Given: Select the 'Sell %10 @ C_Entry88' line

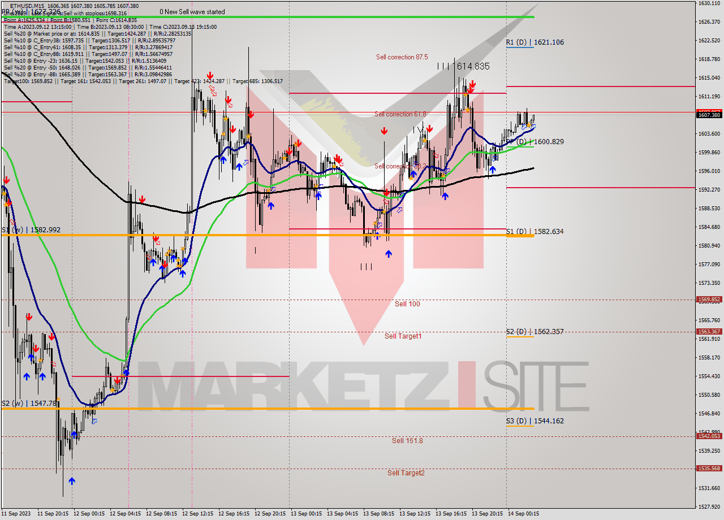Looking at the screenshot, I should tap(87, 54).
